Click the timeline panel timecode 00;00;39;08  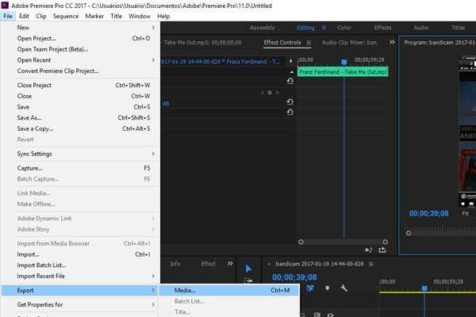pyautogui.click(x=294, y=277)
